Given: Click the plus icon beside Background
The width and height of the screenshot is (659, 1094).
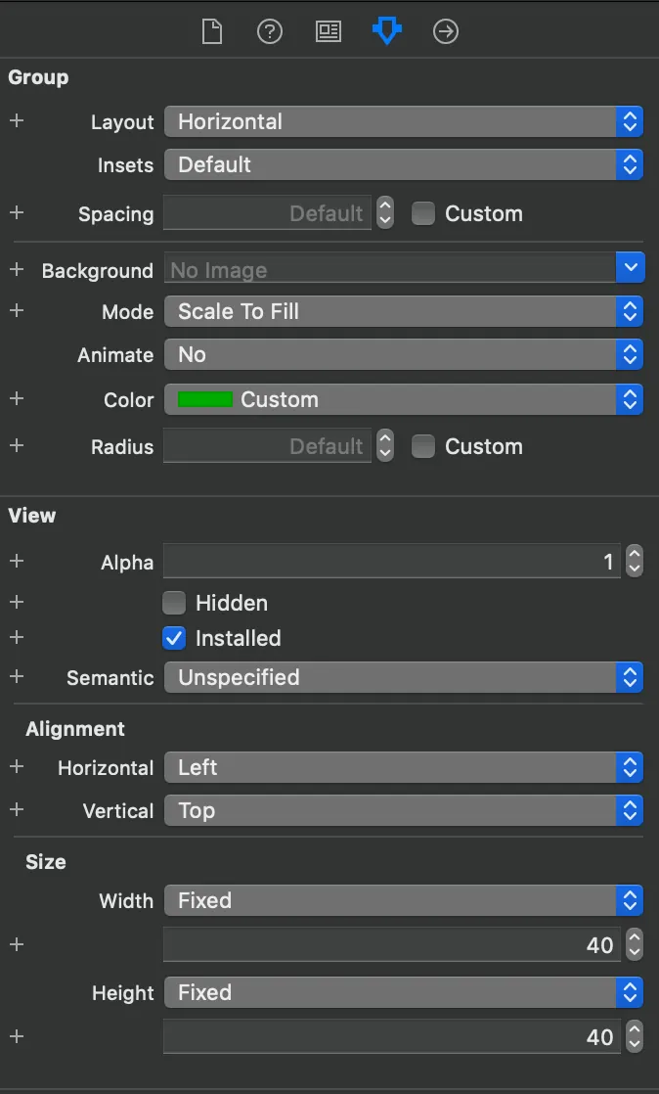Looking at the screenshot, I should tap(17, 270).
